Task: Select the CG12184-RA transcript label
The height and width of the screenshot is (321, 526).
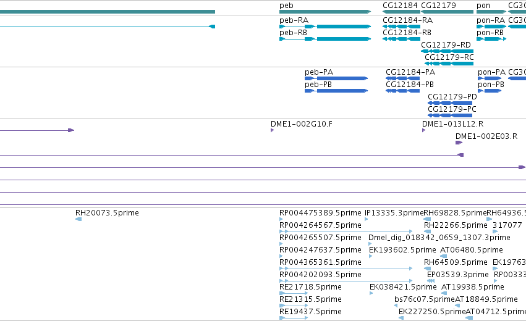Action: pyautogui.click(x=407, y=20)
